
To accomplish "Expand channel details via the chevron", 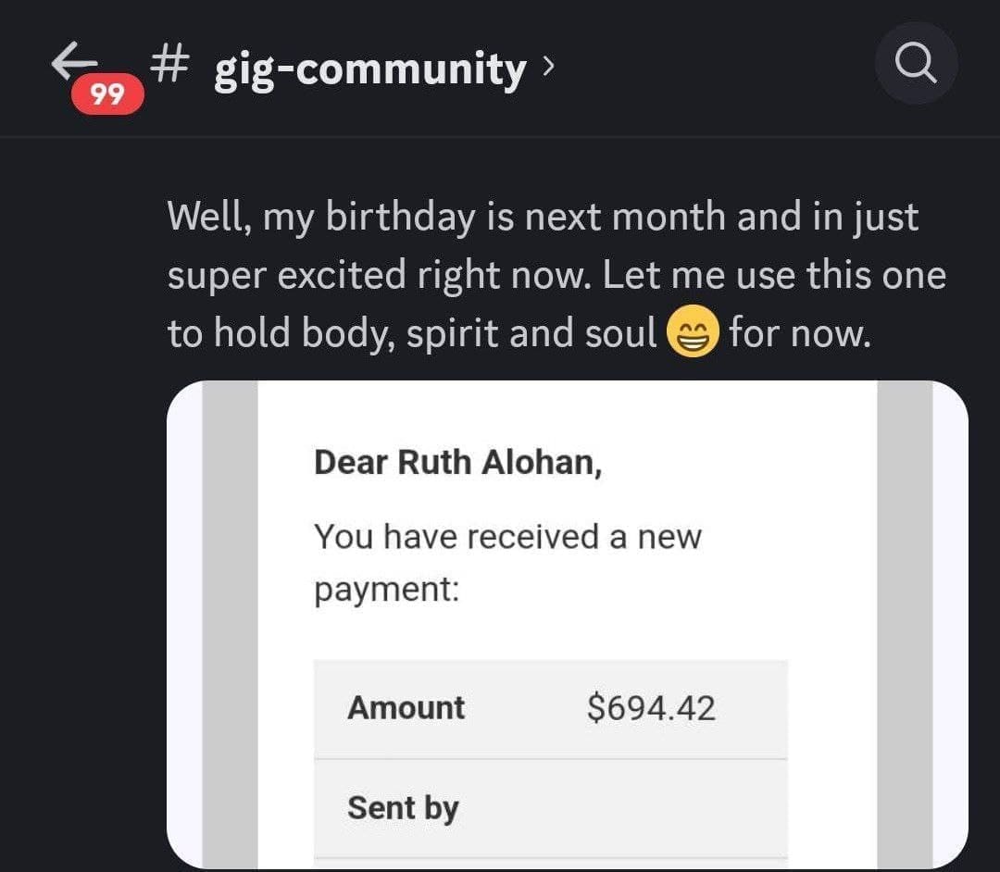I will 548,65.
